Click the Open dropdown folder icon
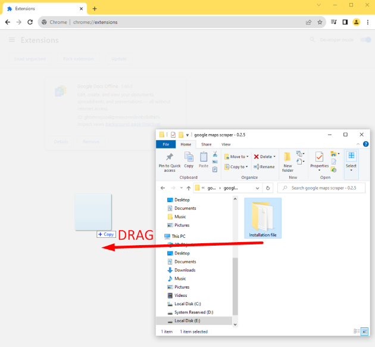 point(335,154)
